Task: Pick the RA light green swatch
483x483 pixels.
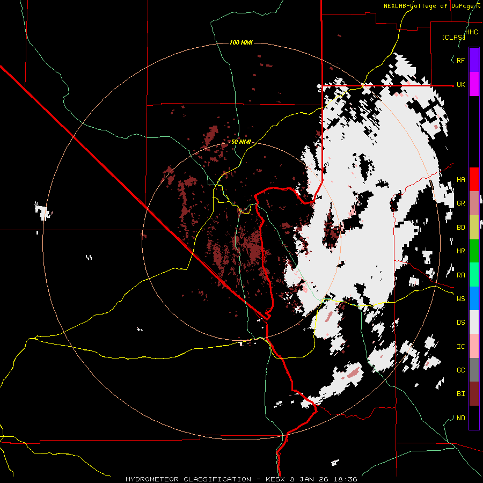Action: click(x=474, y=274)
